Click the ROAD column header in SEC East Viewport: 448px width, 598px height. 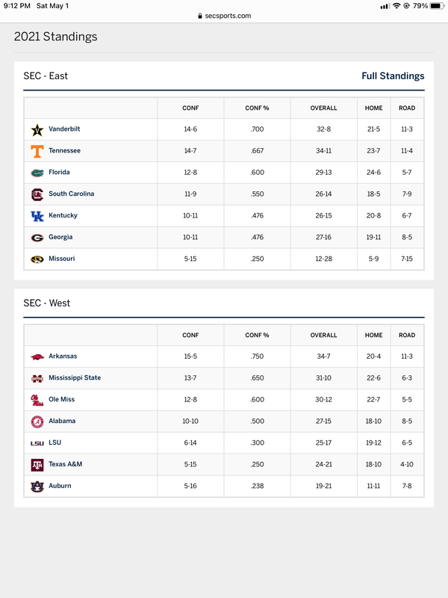pos(407,108)
